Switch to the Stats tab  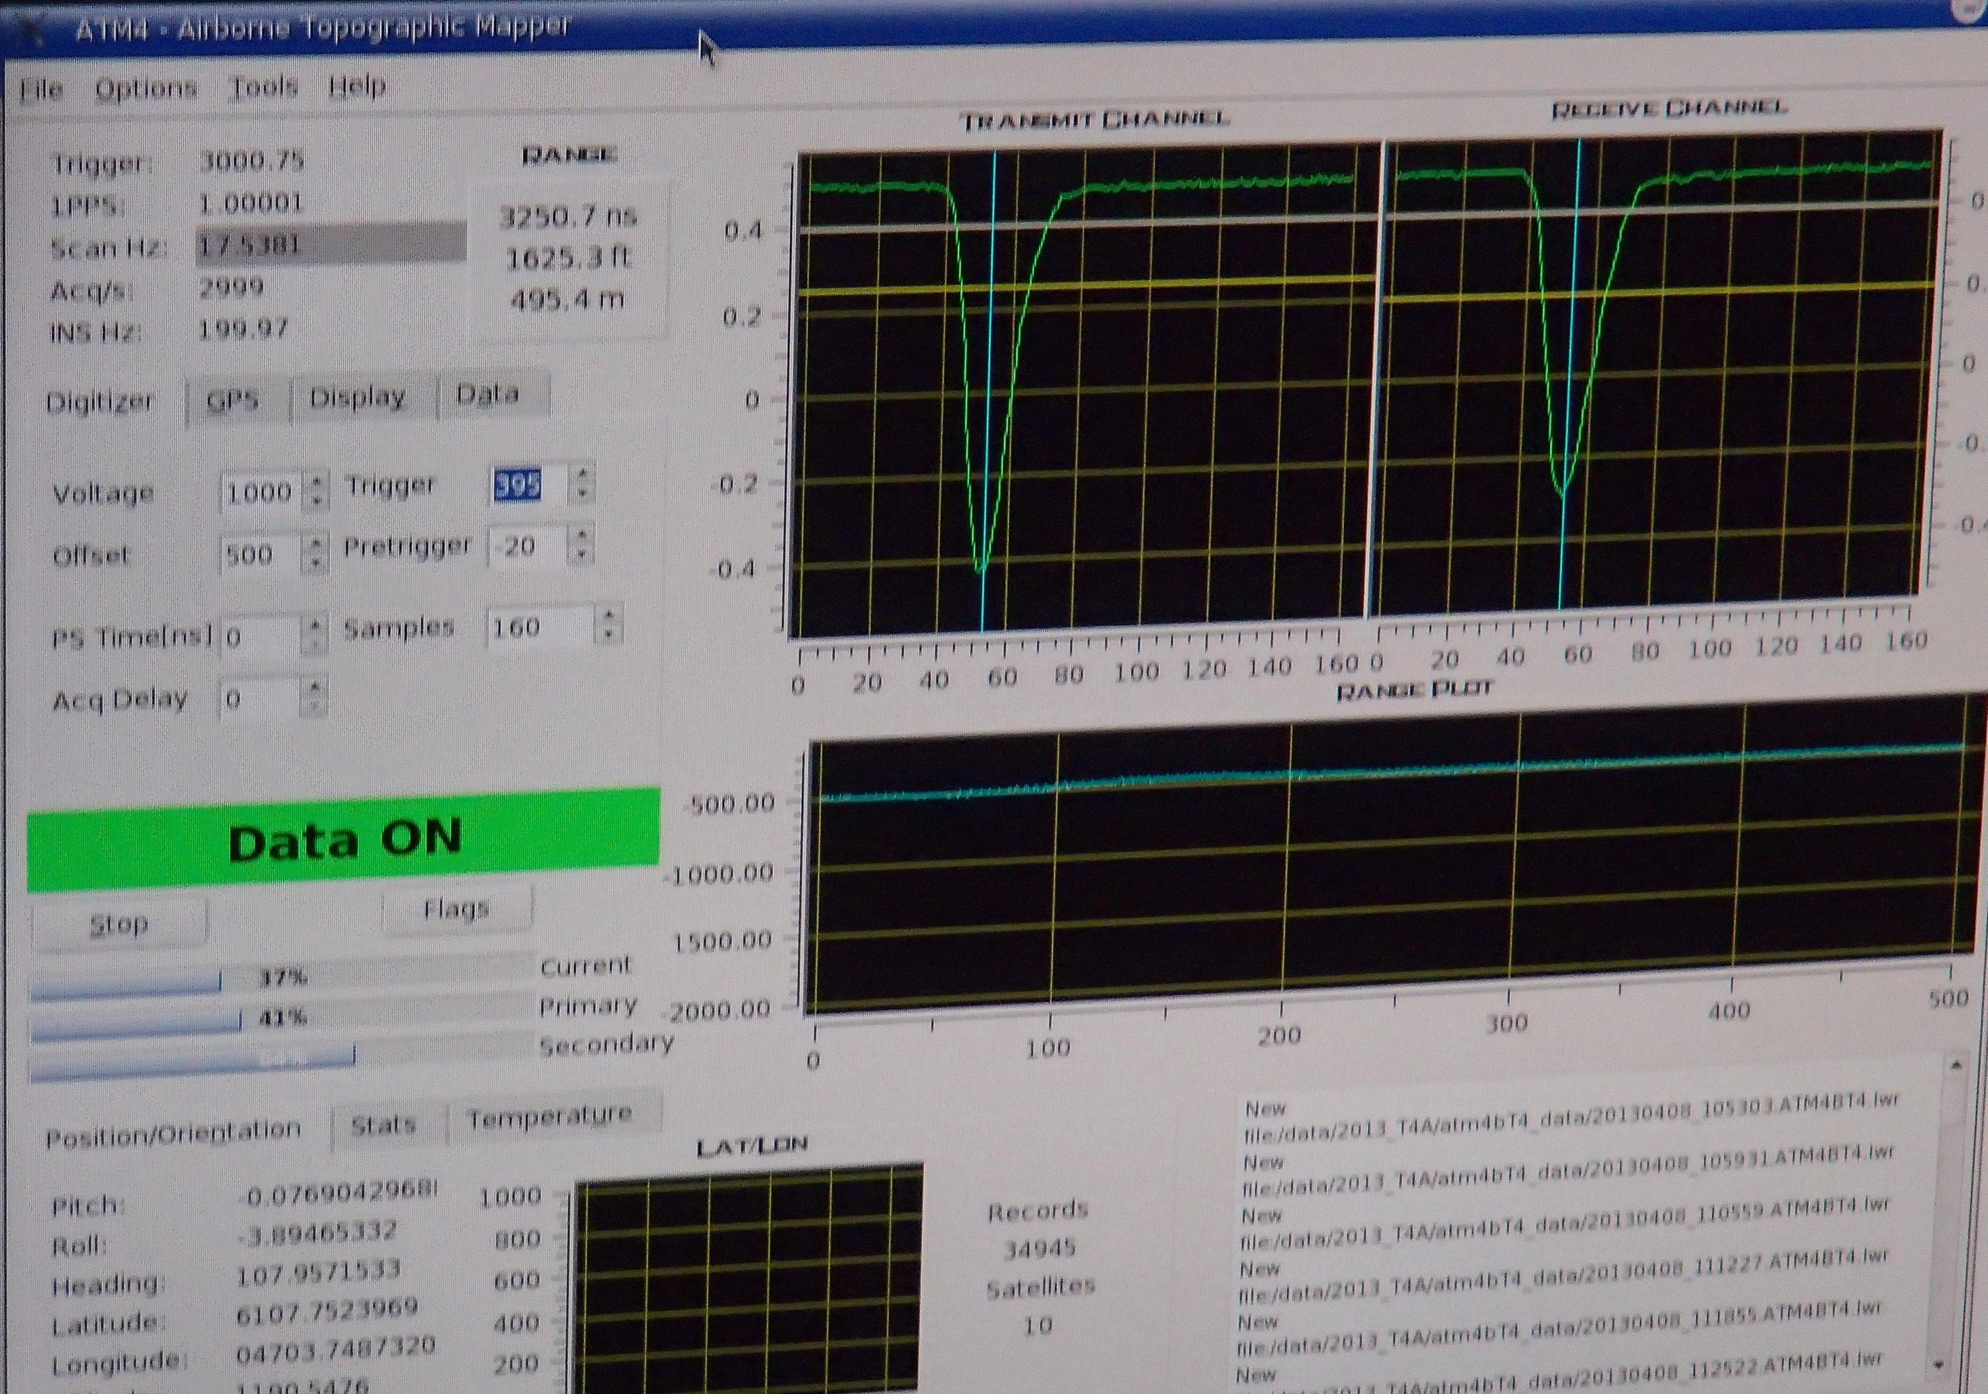383,1125
